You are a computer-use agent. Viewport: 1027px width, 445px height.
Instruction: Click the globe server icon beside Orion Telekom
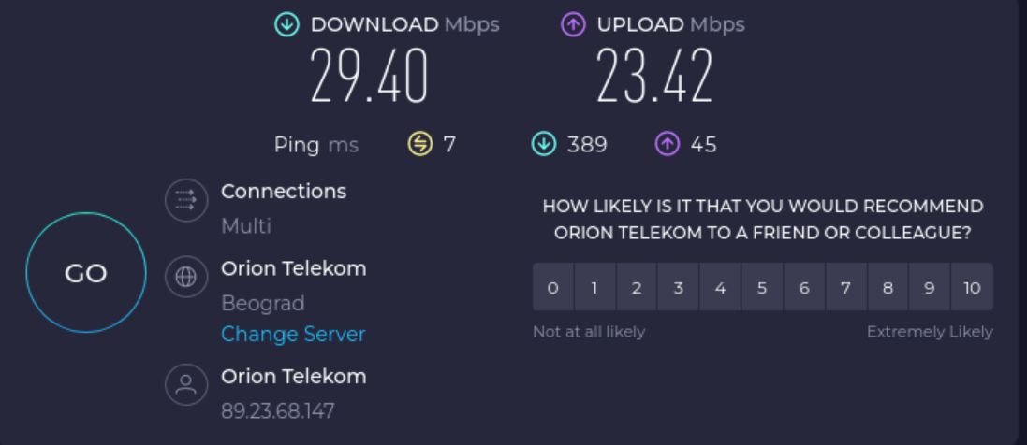pyautogui.click(x=186, y=277)
